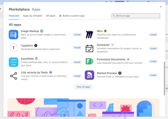Click the Miro title text
Viewport: 168px width, 119px height.
(100, 31)
